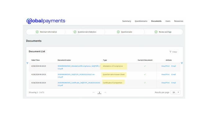The height and width of the screenshot is (116, 208).
Task: Click the Review and Sign check icon
Action: (156, 32)
